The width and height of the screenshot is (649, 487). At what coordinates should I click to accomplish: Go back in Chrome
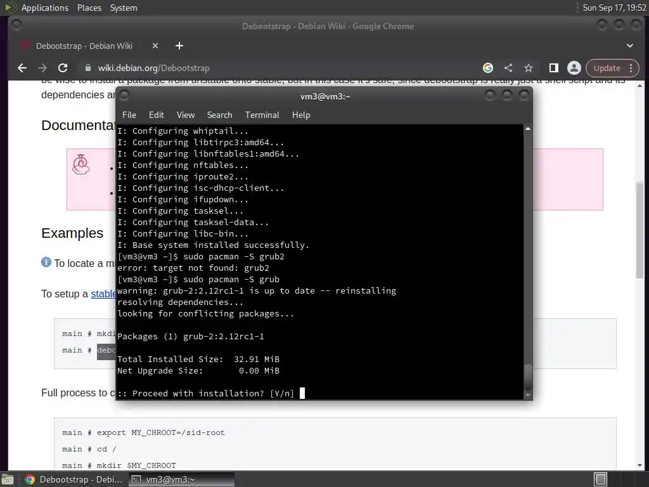tap(22, 68)
